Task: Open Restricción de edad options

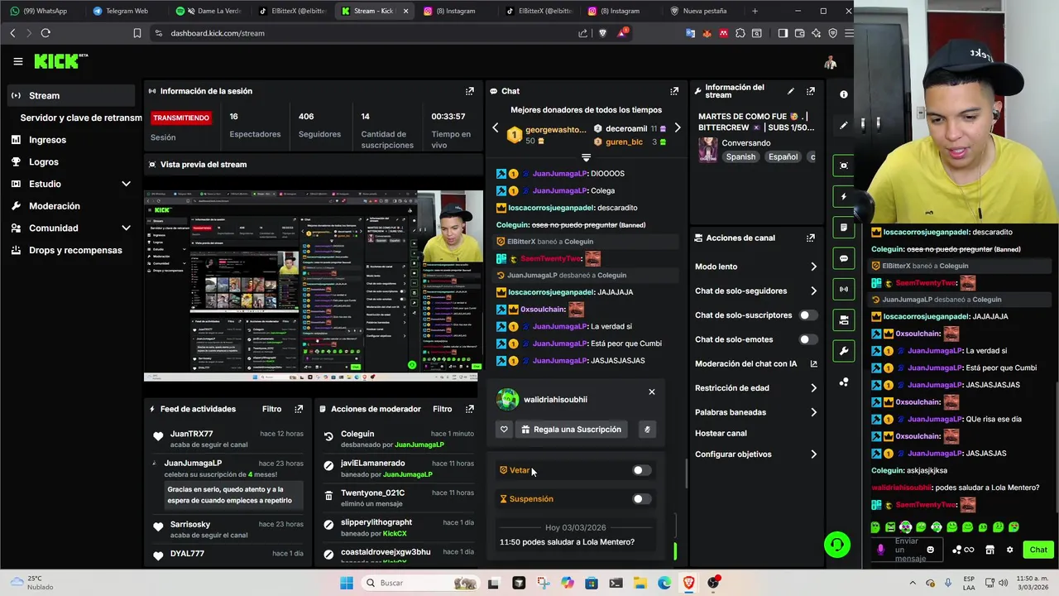Action: tap(756, 387)
